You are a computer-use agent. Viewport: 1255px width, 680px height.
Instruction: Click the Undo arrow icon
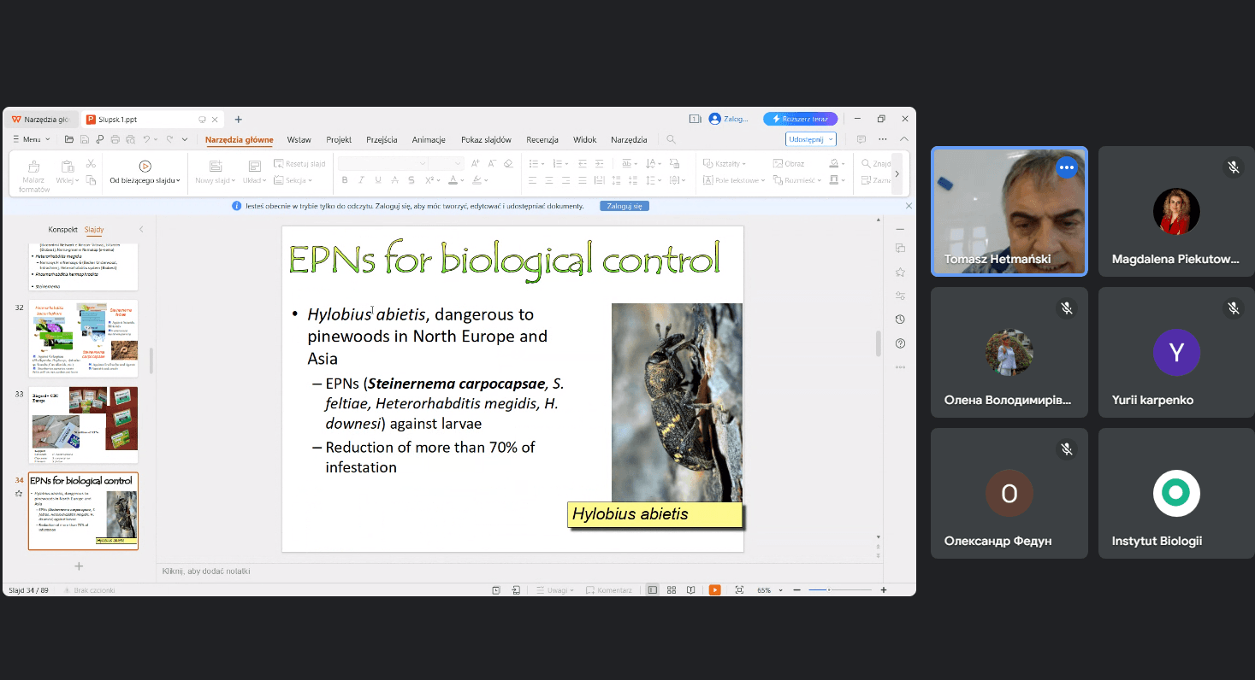pos(147,139)
